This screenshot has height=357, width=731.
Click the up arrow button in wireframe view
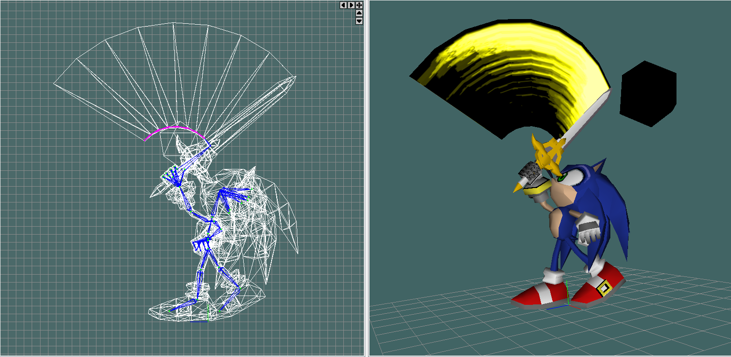(359, 13)
